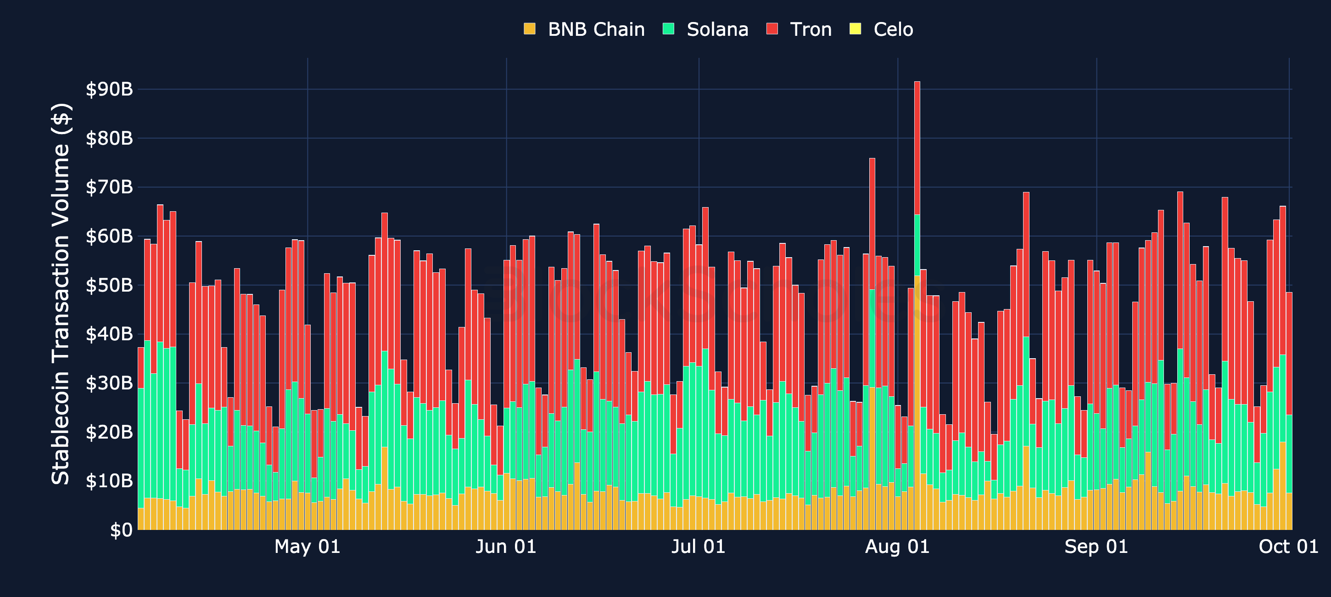This screenshot has height=597, width=1331.
Task: Click the Jun 01 x-axis label
Action: [x=506, y=547]
